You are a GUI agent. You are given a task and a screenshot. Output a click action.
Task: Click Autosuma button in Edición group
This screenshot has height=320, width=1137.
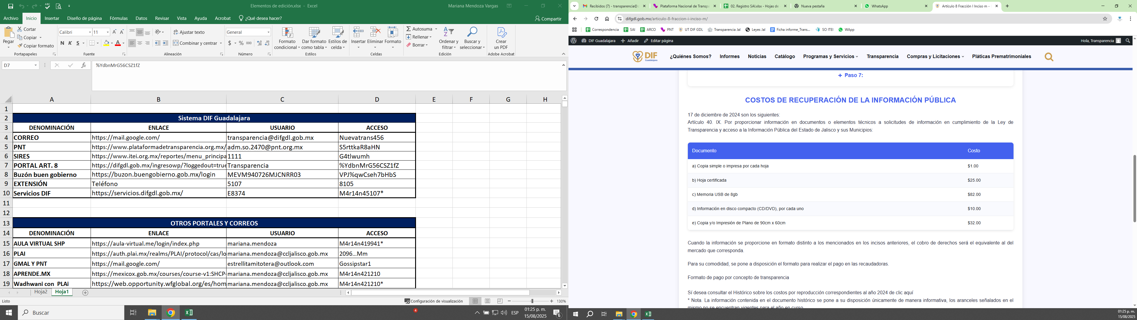[x=422, y=29]
